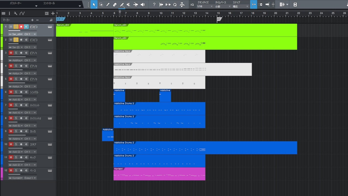The image size is (348, 196).
Task: Toggle record arm on track 1
Action: pyautogui.click(x=21, y=26)
